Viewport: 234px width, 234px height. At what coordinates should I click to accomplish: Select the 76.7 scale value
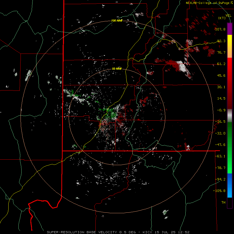(x=221, y=52)
